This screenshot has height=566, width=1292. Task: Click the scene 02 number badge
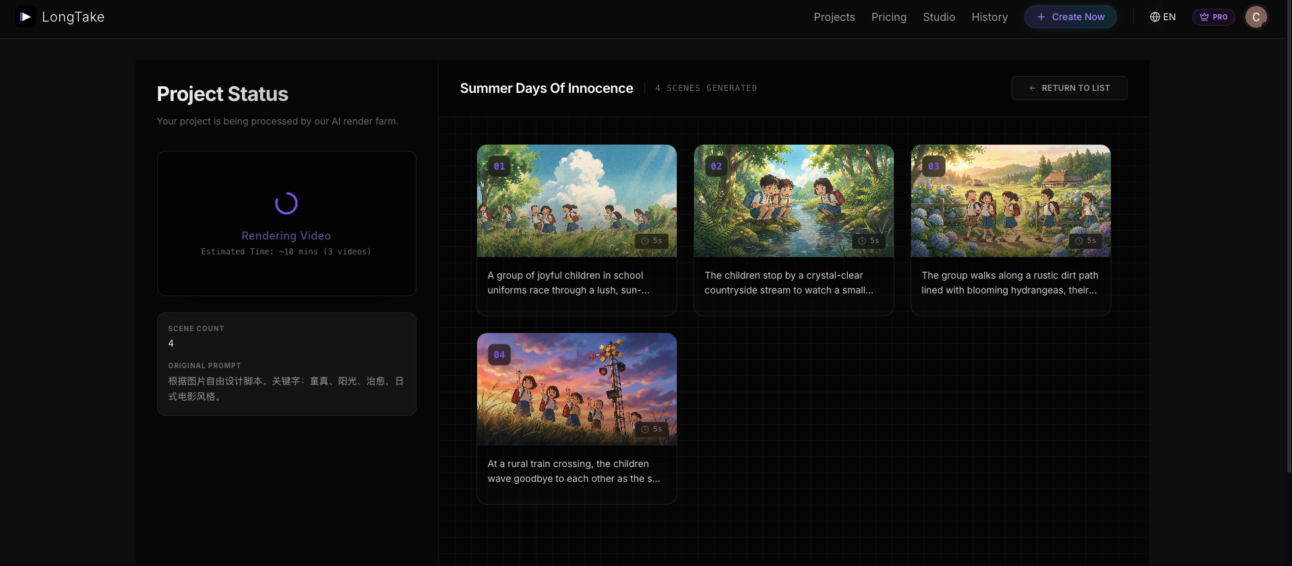pyautogui.click(x=716, y=166)
